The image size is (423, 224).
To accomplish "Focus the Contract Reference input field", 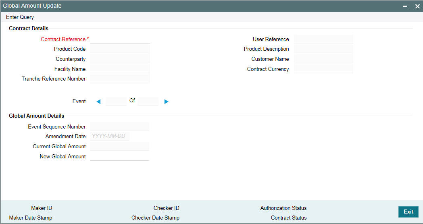I will tap(120, 39).
